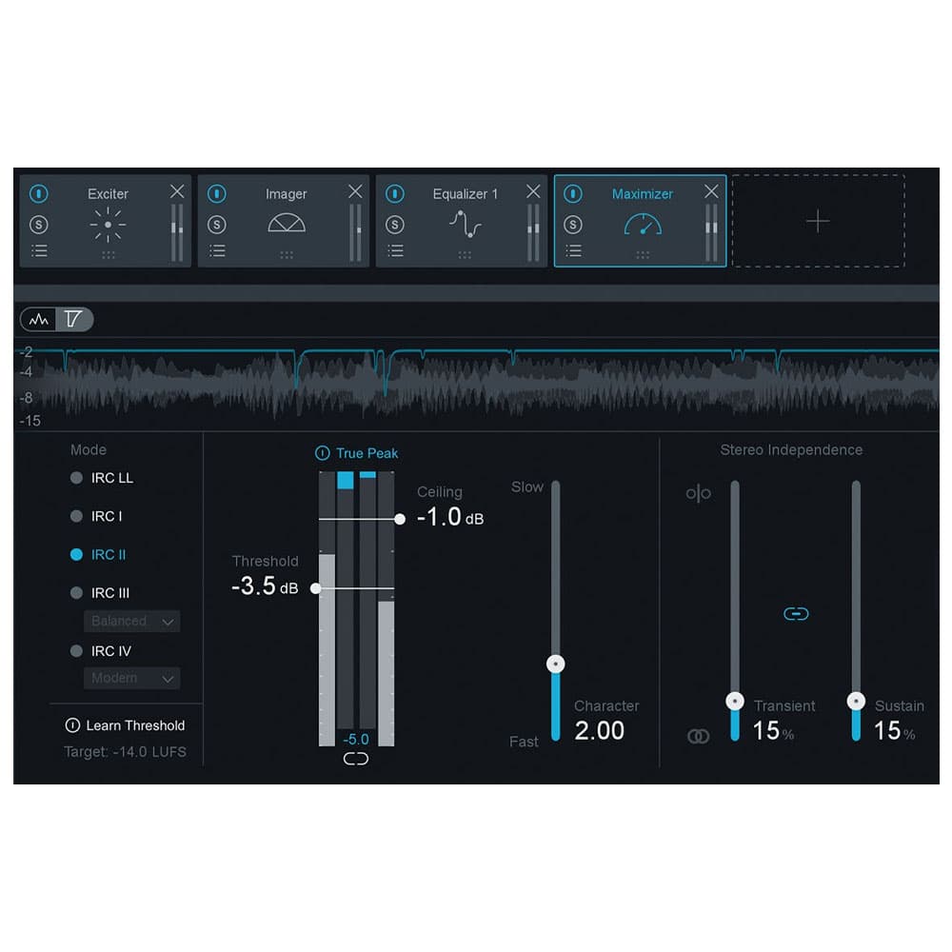Switch to waveform display view
Image resolution: width=952 pixels, height=952 pixels.
[39, 319]
